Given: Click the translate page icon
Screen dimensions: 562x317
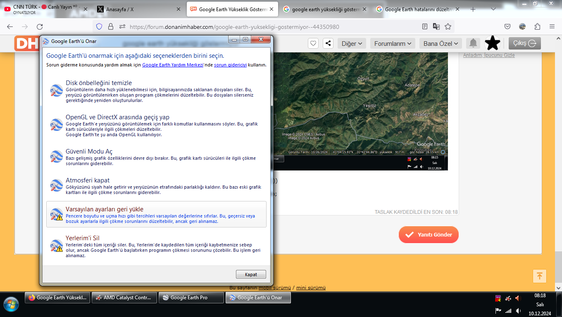Looking at the screenshot, I should (x=436, y=27).
